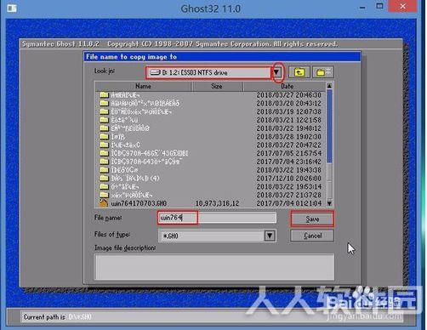Select folder dated 2018/03/27 20:47:22
The width and height of the screenshot is (427, 330).
(210, 145)
